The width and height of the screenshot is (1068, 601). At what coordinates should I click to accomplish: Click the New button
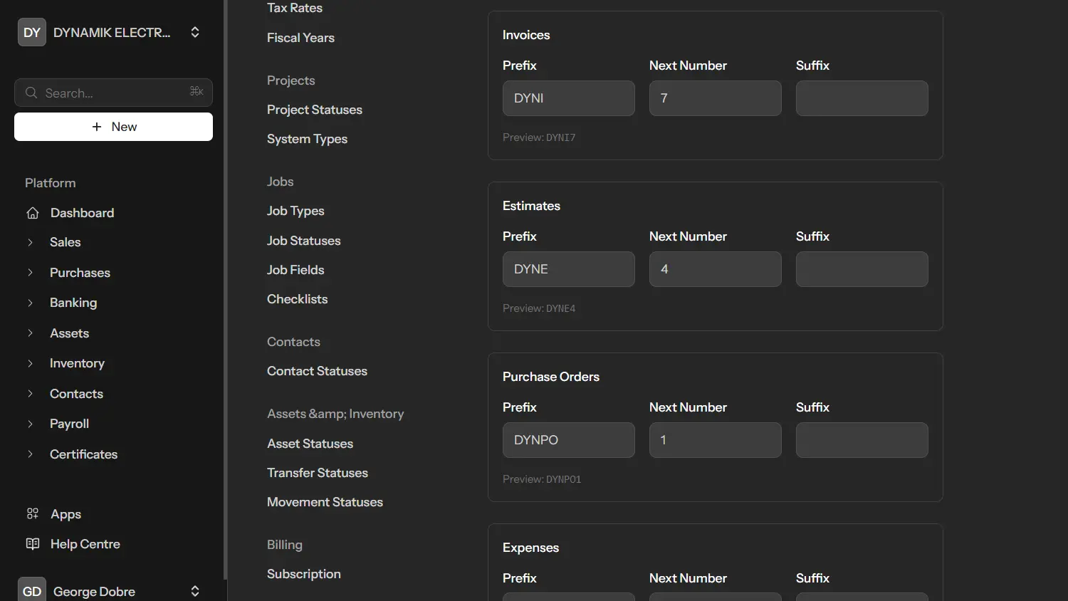[x=113, y=127]
